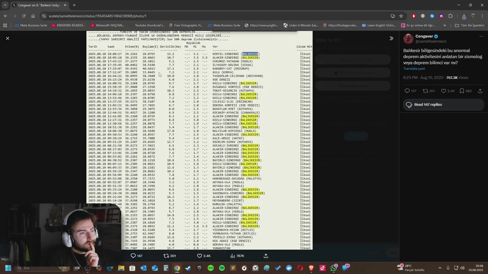This screenshot has width=488, height=274.
Task: Bookmark this page with the star icon
Action: [401, 16]
